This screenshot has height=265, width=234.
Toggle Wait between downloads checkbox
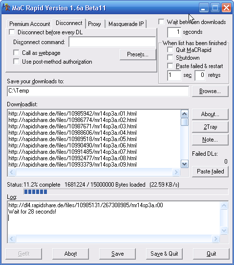click(161, 22)
